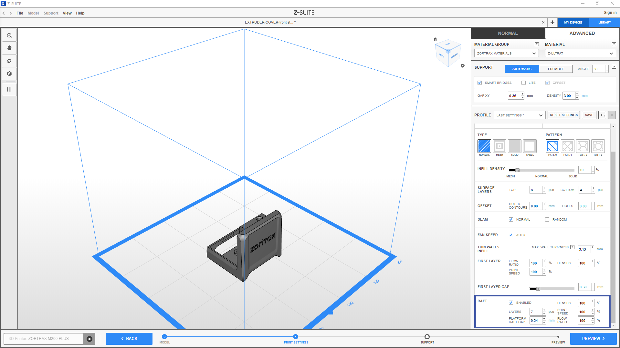Viewport: 620px width, 348px height.
Task: Pick the Patt. 2 infill pattern
Action: click(x=583, y=146)
